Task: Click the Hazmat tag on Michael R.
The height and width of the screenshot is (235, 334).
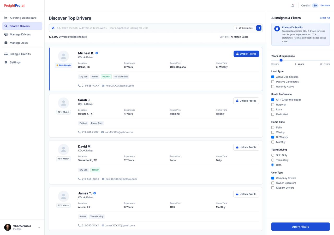Action: (106, 77)
